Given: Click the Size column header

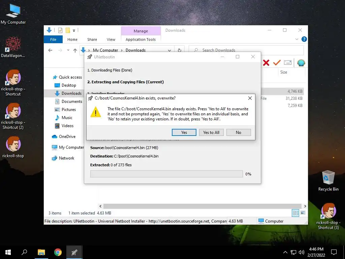Looking at the screenshot, I should click(284, 72).
